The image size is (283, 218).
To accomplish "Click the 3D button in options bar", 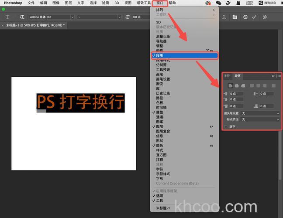I will click(x=265, y=17).
